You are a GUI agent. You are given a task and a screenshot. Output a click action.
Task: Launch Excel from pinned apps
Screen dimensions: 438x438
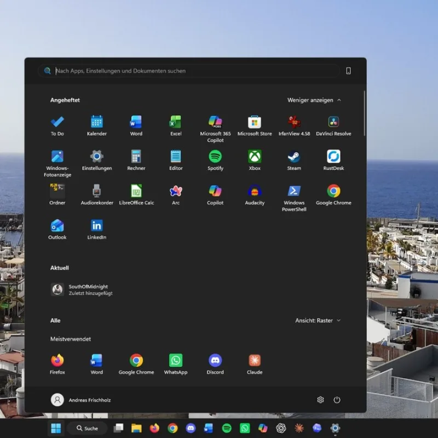point(176,126)
